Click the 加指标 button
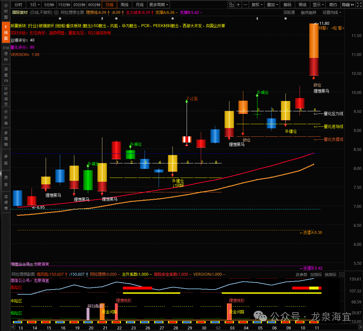The width and height of the screenshot is (363, 331). [x=316, y=275]
